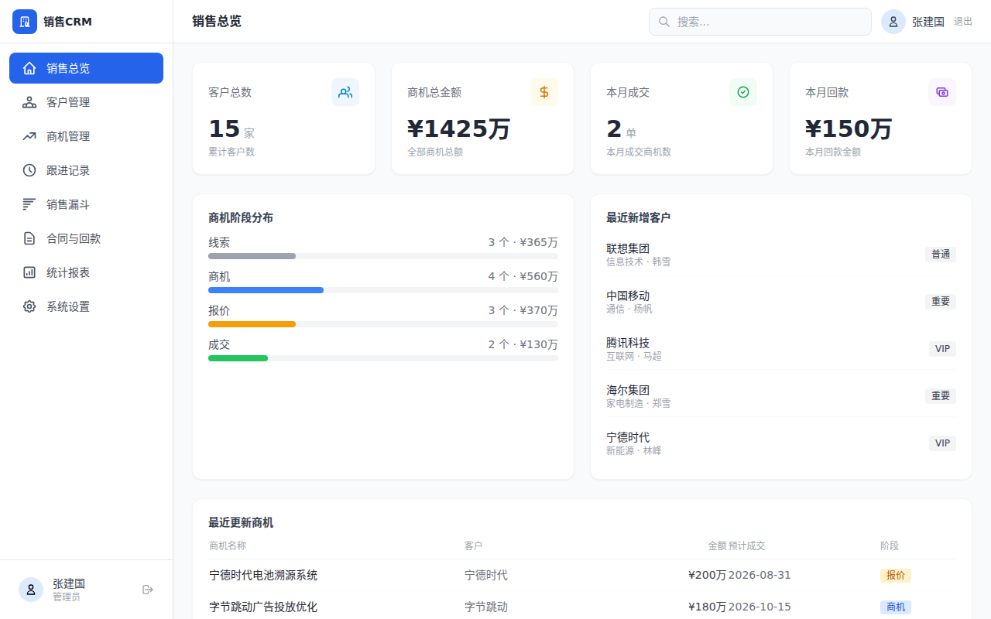
Task: Click the 2026-10-15 date cell
Action: [760, 607]
